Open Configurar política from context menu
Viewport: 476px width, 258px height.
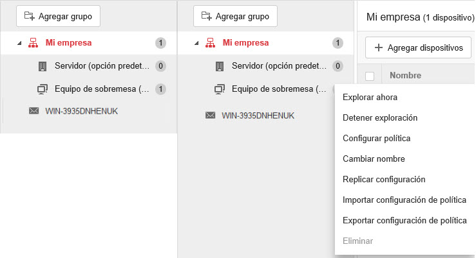(x=376, y=139)
